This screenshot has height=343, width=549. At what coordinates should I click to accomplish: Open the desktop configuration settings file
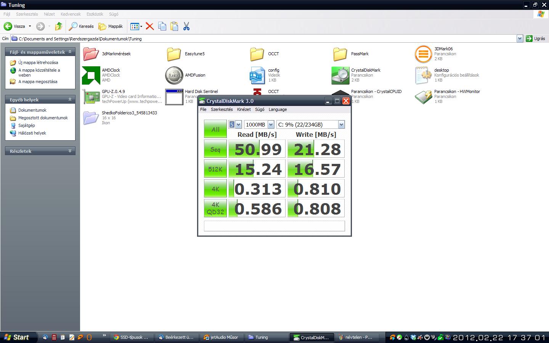[423, 75]
